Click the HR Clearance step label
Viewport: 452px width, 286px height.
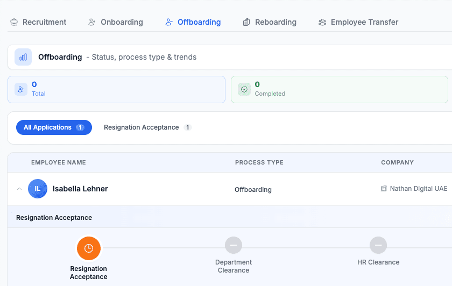(x=378, y=262)
